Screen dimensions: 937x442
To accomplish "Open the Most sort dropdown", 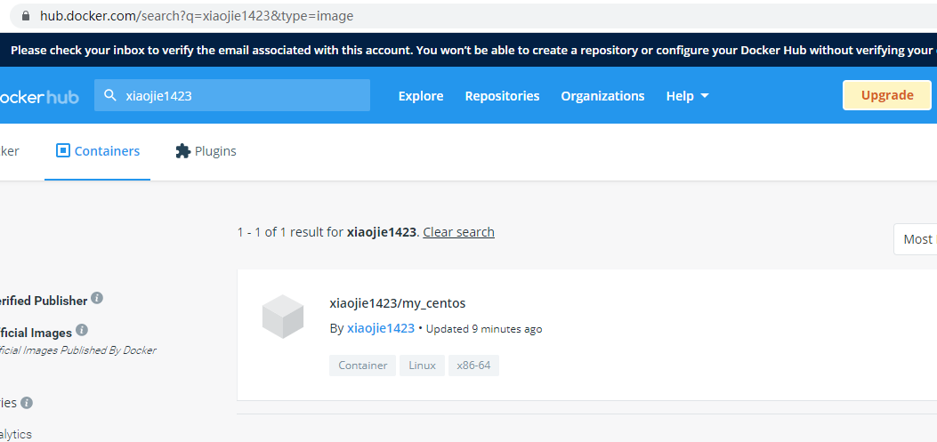I will (916, 239).
